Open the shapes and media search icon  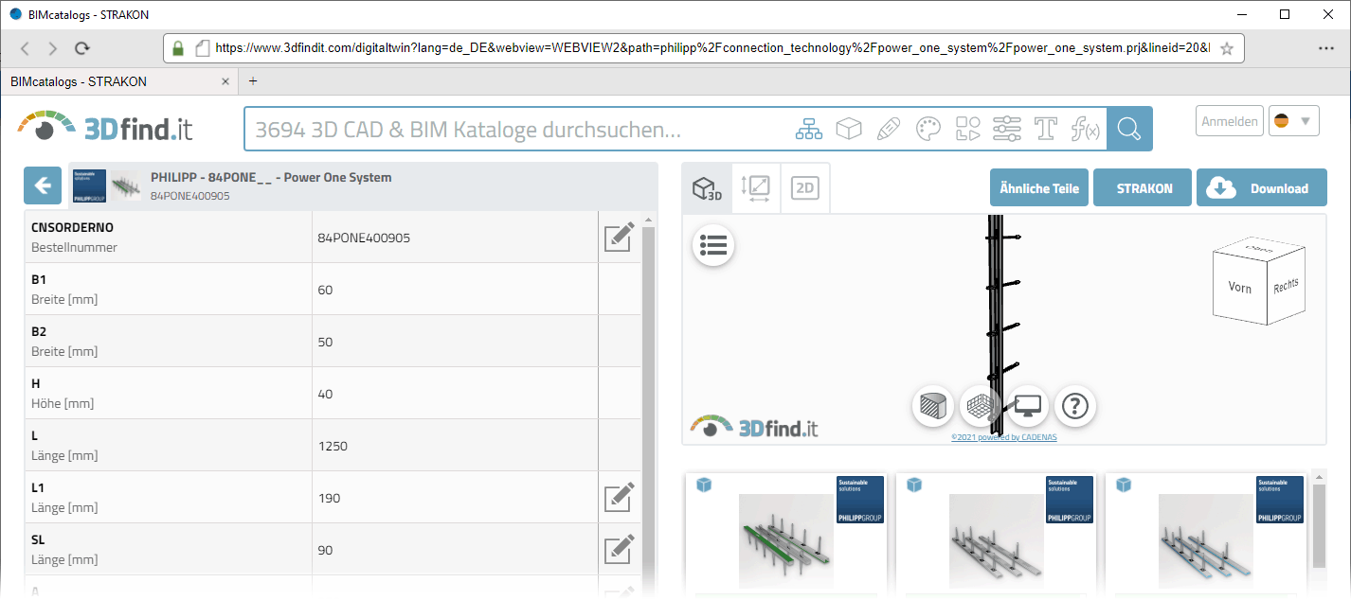(967, 129)
